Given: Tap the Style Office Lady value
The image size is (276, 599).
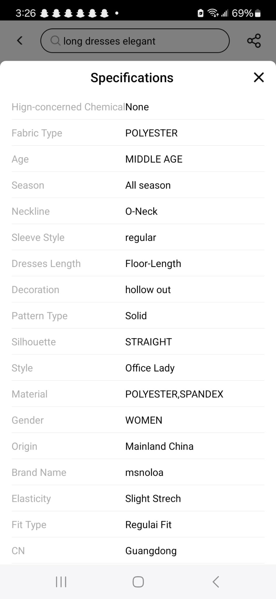Looking at the screenshot, I should [x=150, y=368].
